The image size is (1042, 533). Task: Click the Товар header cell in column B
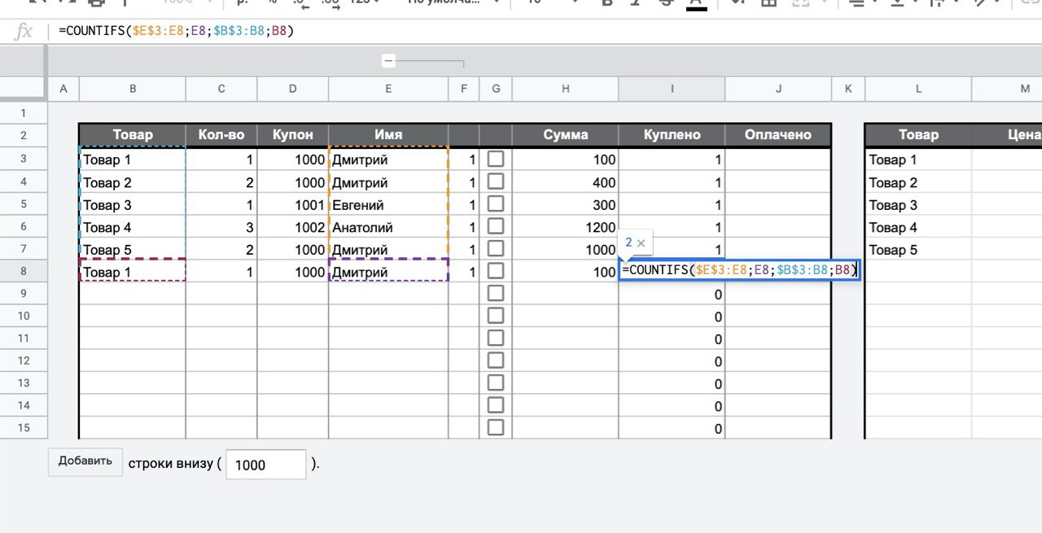tap(133, 135)
